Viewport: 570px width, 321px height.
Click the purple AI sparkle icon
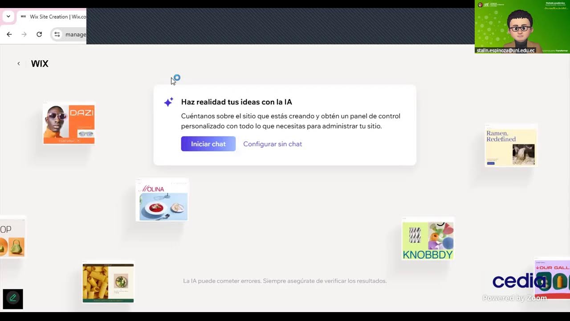tap(168, 102)
